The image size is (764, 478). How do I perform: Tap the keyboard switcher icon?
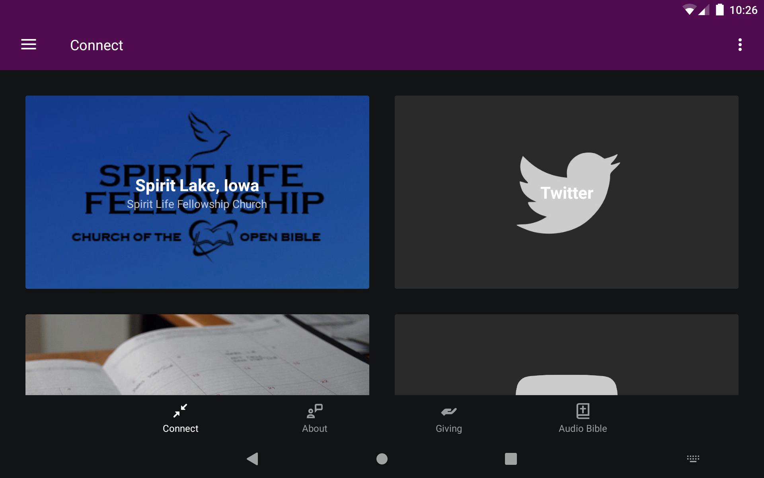click(x=693, y=459)
